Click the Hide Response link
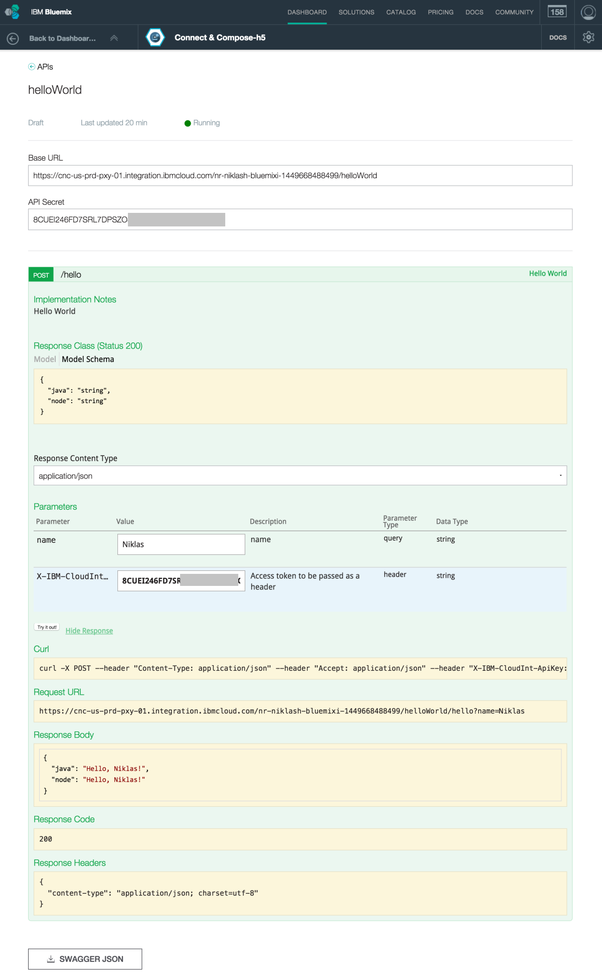Image resolution: width=602 pixels, height=974 pixels. click(89, 631)
